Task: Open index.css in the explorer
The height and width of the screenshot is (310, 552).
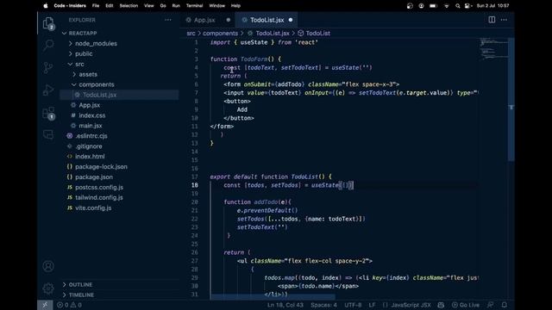Action: (x=120, y=115)
